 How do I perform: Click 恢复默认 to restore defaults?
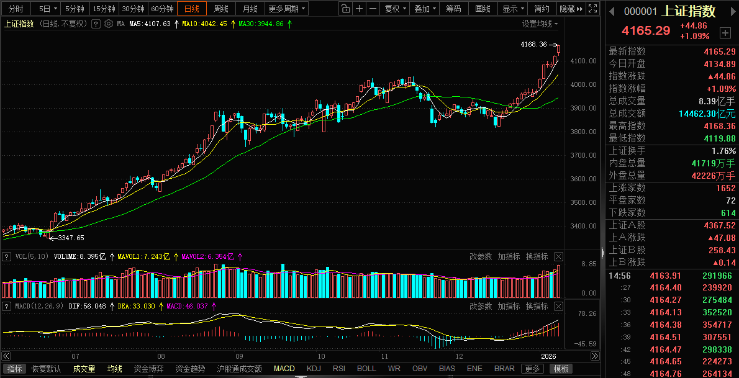[x=47, y=369]
